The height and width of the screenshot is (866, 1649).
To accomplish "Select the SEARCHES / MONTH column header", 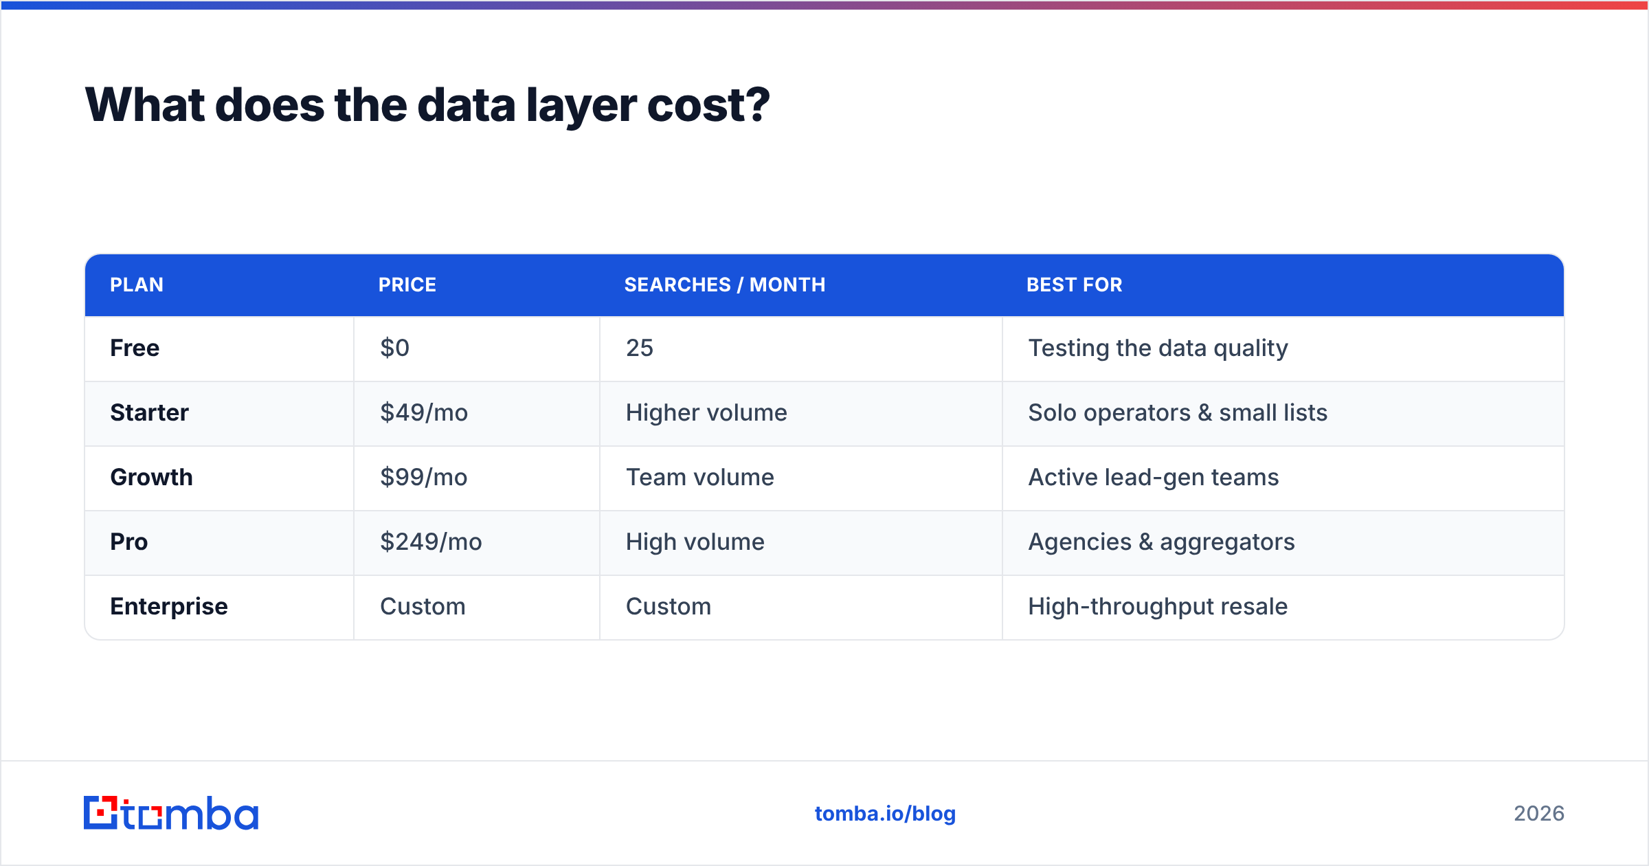I will [800, 285].
